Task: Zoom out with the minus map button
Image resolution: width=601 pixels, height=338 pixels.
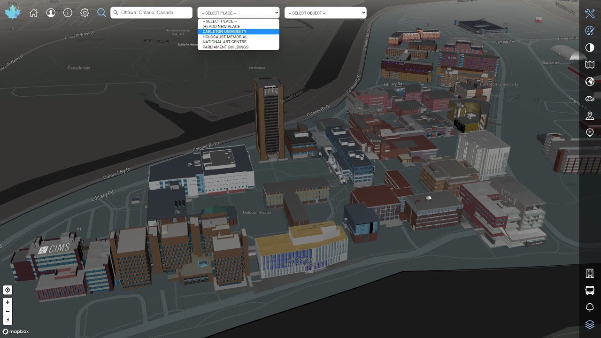Action: (8, 311)
